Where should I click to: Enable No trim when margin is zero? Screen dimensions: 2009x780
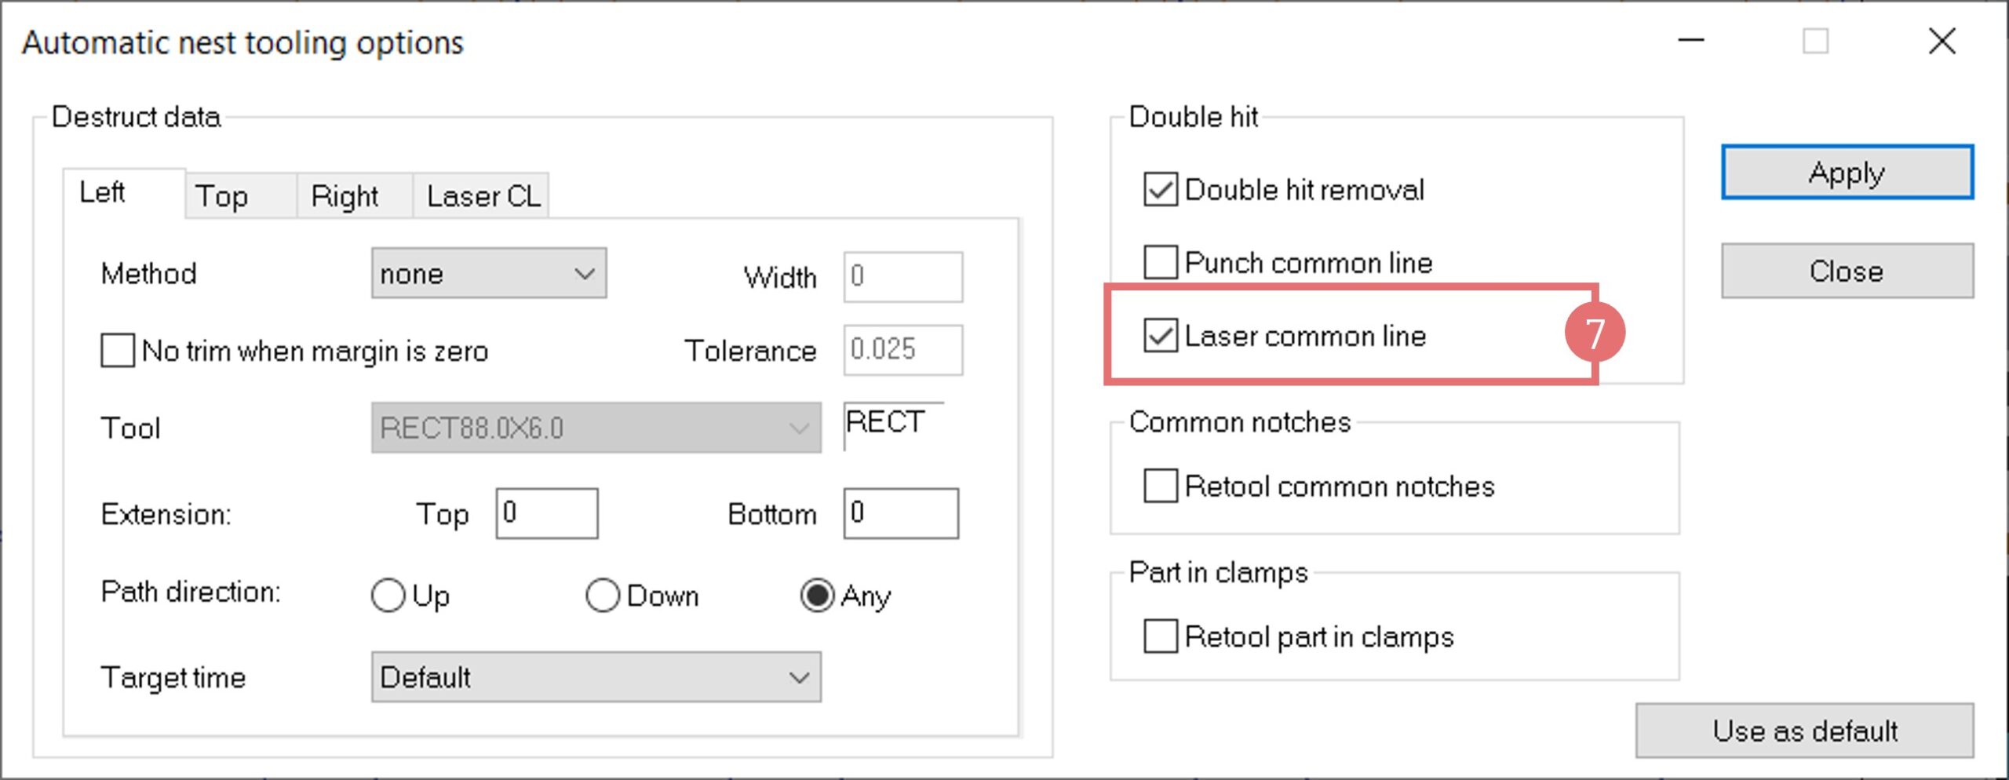tap(118, 351)
